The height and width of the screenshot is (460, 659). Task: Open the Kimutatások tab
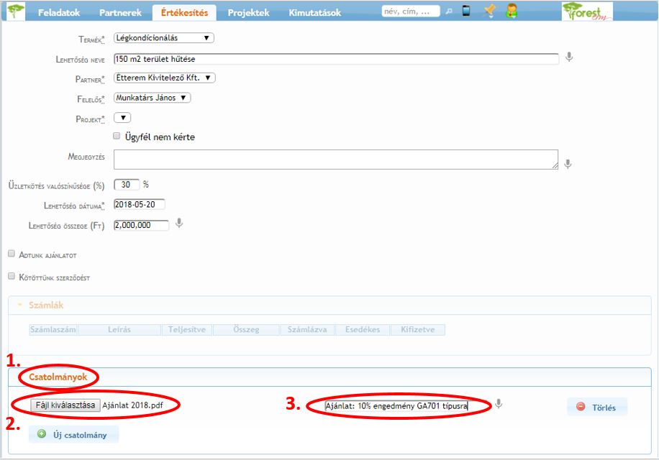click(314, 13)
